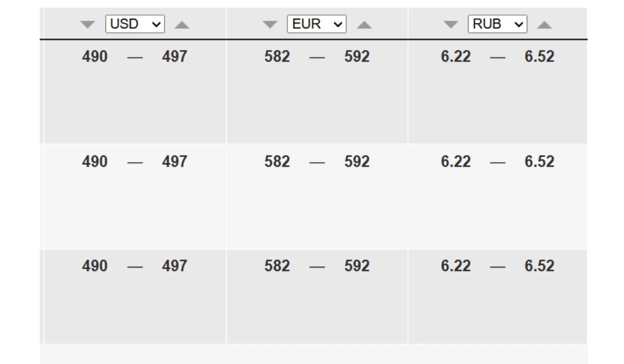Sort USD column descending with down arrow
Screen dimensions: 624x364
click(88, 24)
